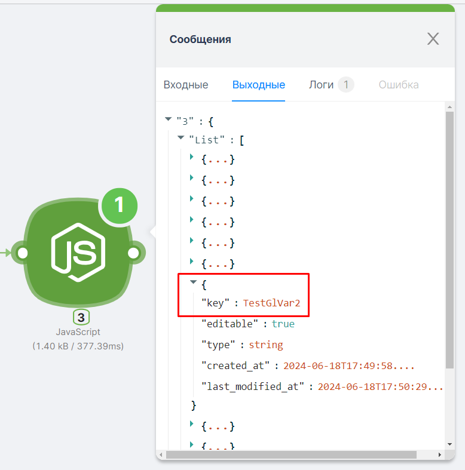Click the Логи count badge 1
465x470 pixels.
346,85
